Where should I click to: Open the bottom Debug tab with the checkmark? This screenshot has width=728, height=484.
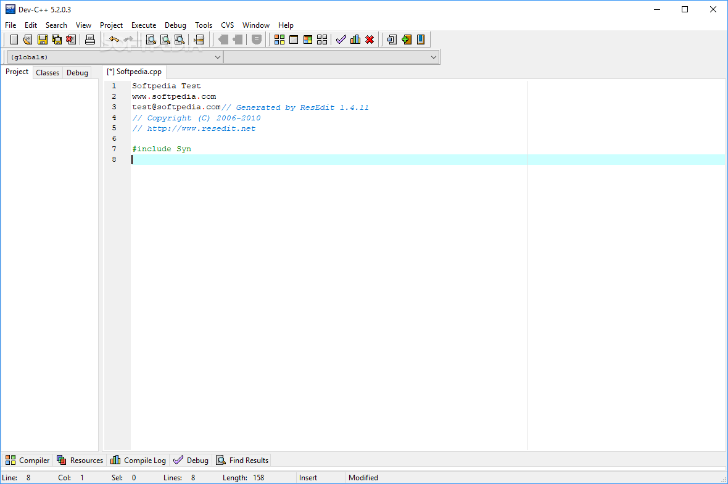pyautogui.click(x=191, y=461)
